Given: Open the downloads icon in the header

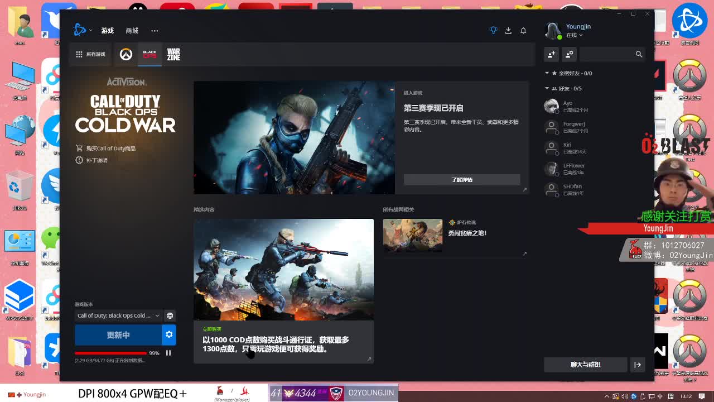Looking at the screenshot, I should [508, 31].
